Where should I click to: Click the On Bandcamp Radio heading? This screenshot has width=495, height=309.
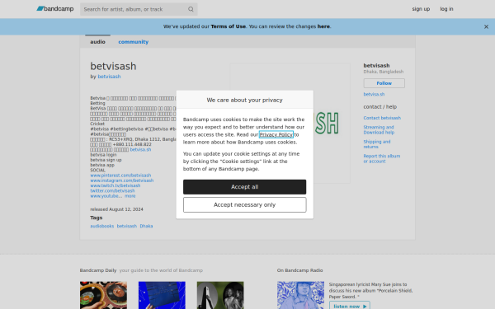(x=300, y=270)
